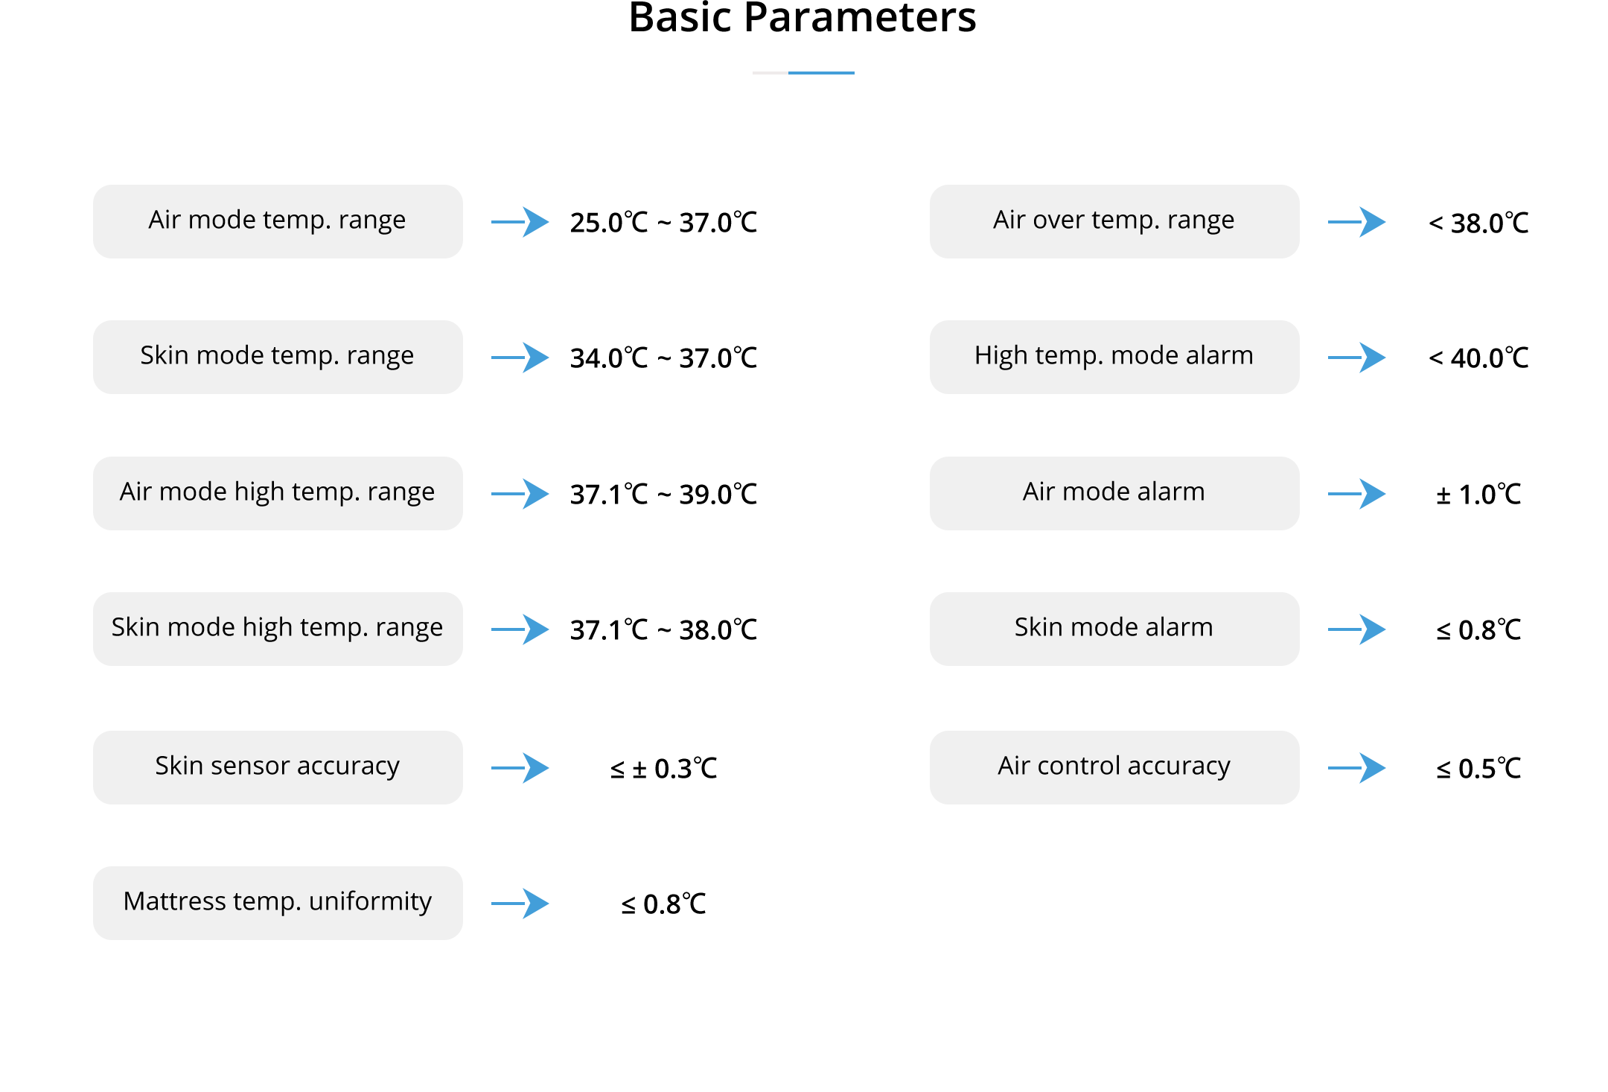
Task: Select the Mattress temp. uniformity label
Action: [278, 903]
